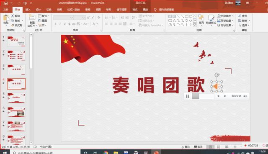
Task: Toggle Bold formatting button
Action: (56, 24)
